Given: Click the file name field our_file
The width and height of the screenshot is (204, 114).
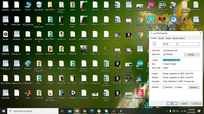Looking at the screenshot, I should [181, 44].
